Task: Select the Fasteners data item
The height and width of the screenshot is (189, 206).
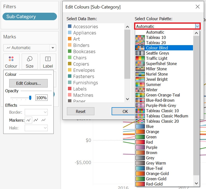Action: (96, 76)
